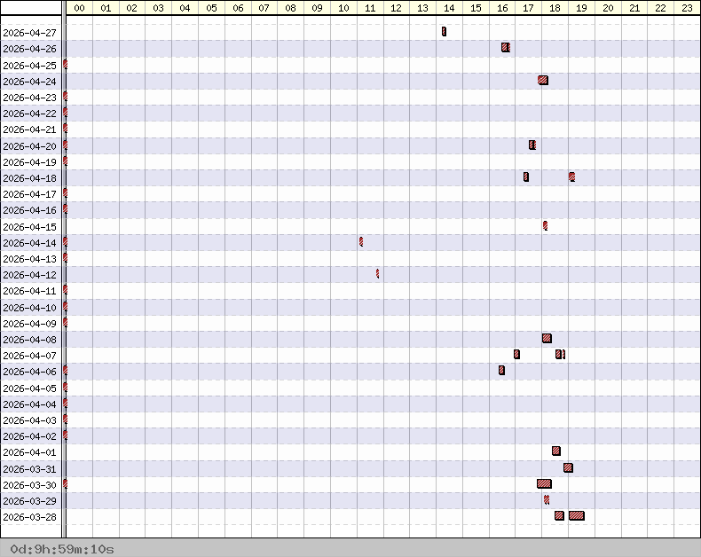Select the small marker on 2026-04-12
Screen dimensions: 701x557
(377, 274)
